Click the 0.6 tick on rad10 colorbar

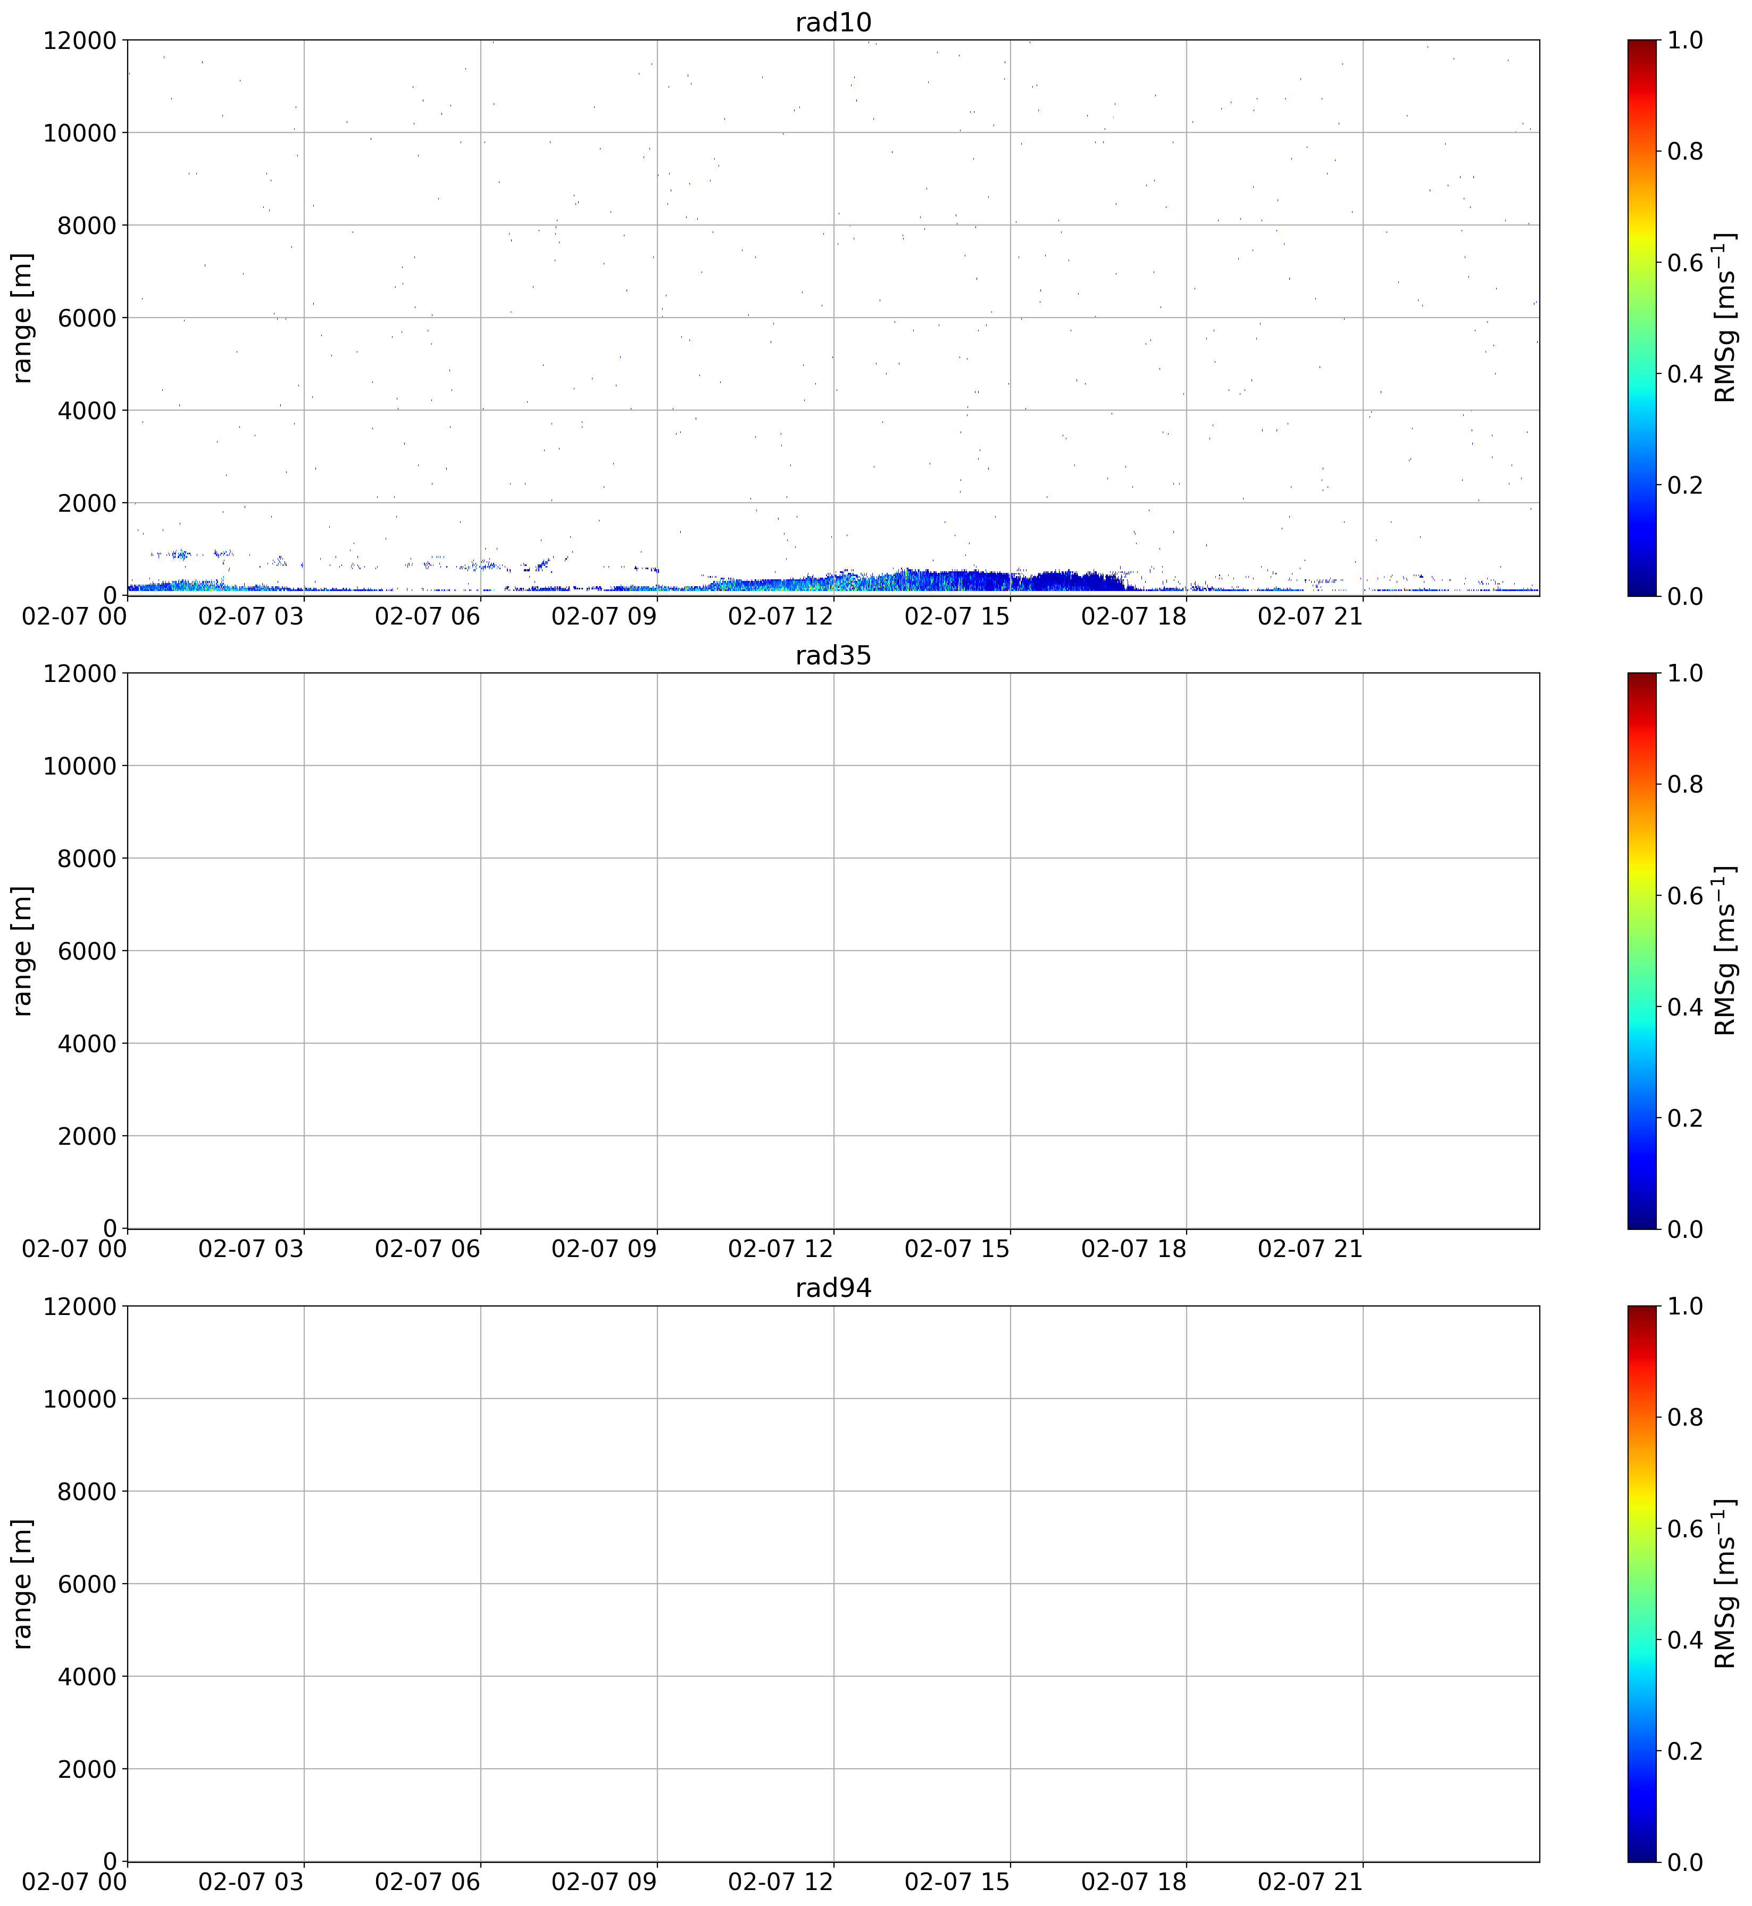coord(1684,263)
